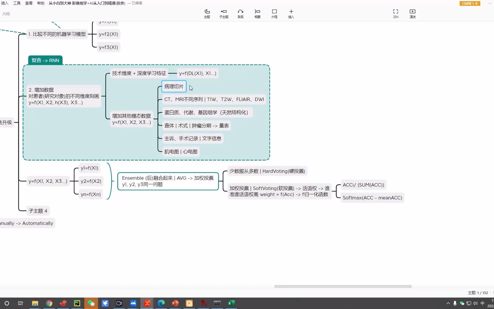The height and width of the screenshot is (309, 494).
Task: Select 1. 比较不同的机器学习模型 topic
Action: tap(57, 34)
